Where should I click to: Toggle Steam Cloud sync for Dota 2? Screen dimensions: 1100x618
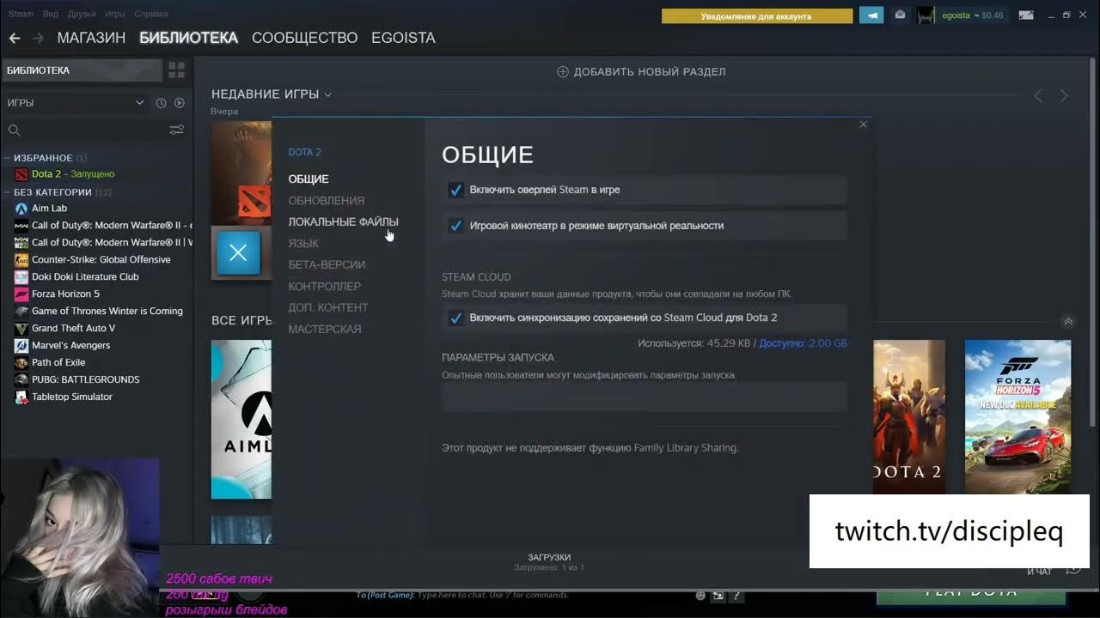[x=456, y=318]
